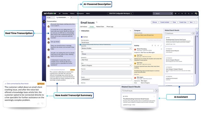Click the Number field showing IMS0044417
Viewport: 201px width, 113px height.
point(106,79)
